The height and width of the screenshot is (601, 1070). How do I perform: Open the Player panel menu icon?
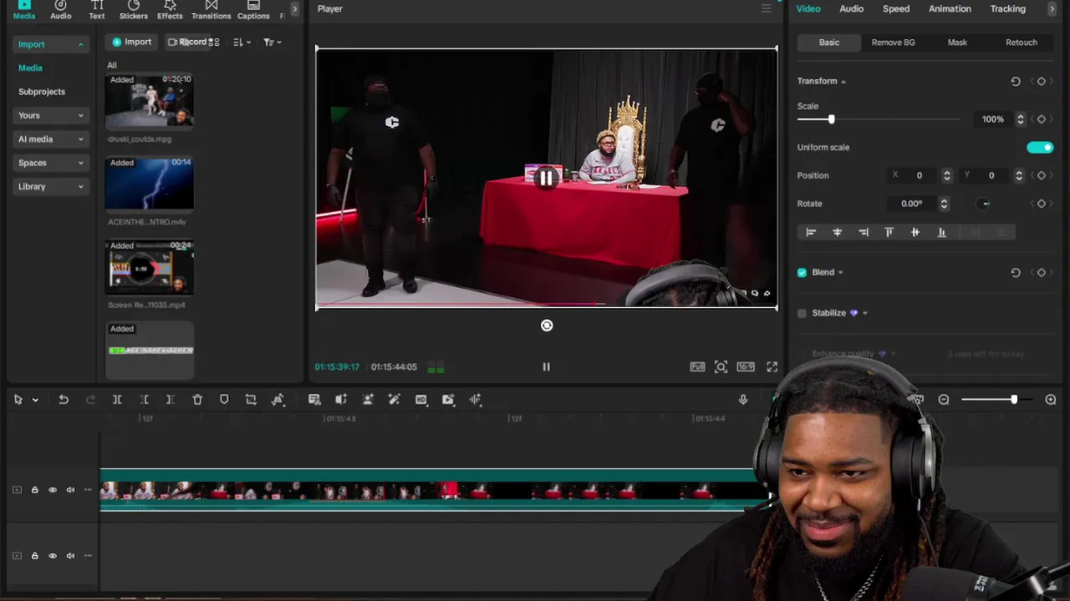tap(766, 8)
